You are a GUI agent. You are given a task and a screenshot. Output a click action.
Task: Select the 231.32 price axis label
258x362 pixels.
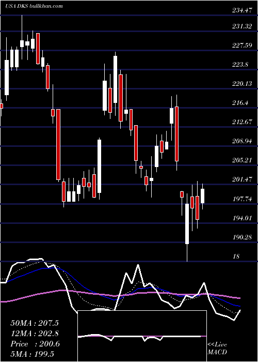click(242, 26)
